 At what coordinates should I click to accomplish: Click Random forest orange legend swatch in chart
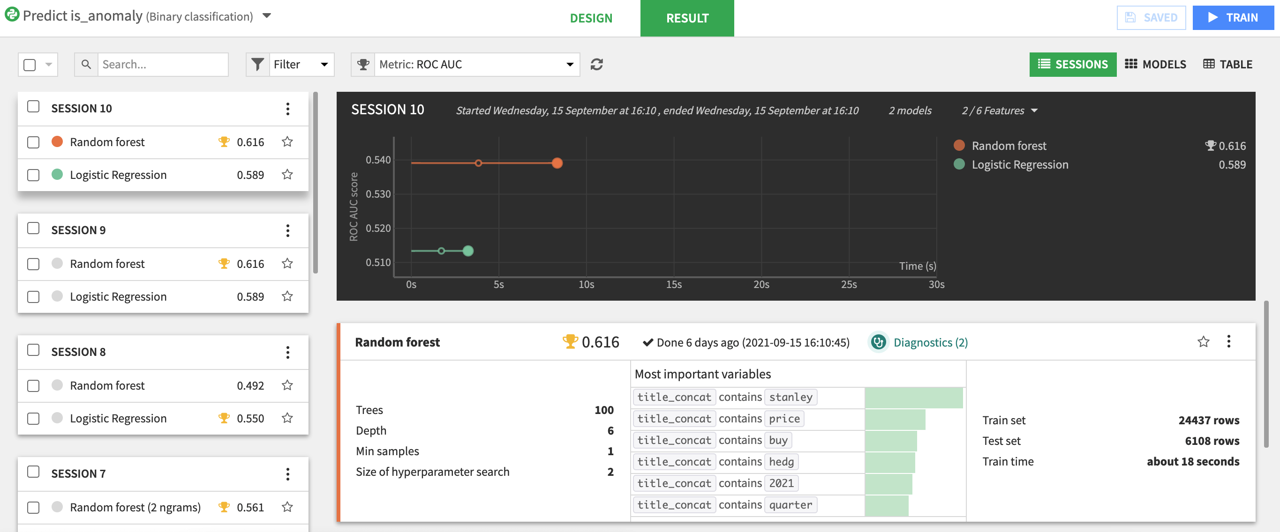coord(959,145)
